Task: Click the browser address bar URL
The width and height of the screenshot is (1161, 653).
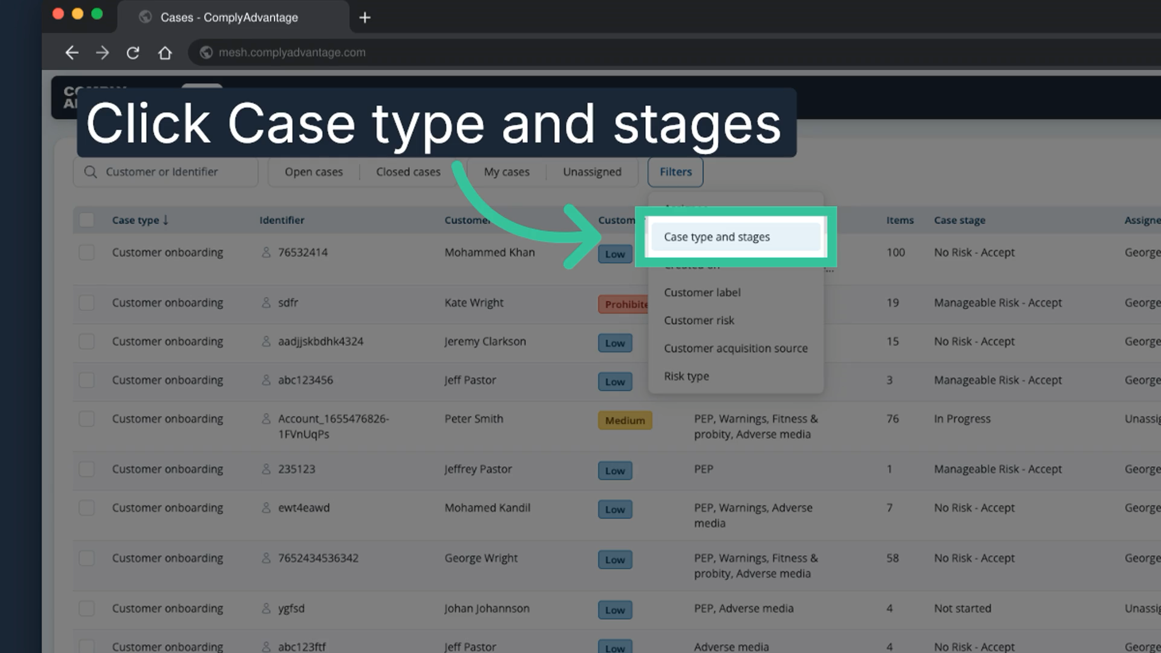Action: [x=292, y=53]
